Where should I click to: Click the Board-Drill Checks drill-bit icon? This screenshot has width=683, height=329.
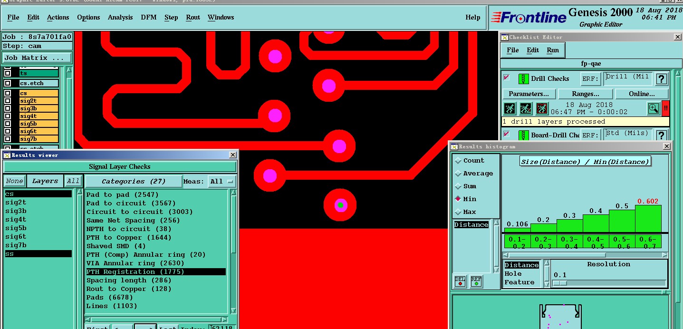pyautogui.click(x=523, y=135)
